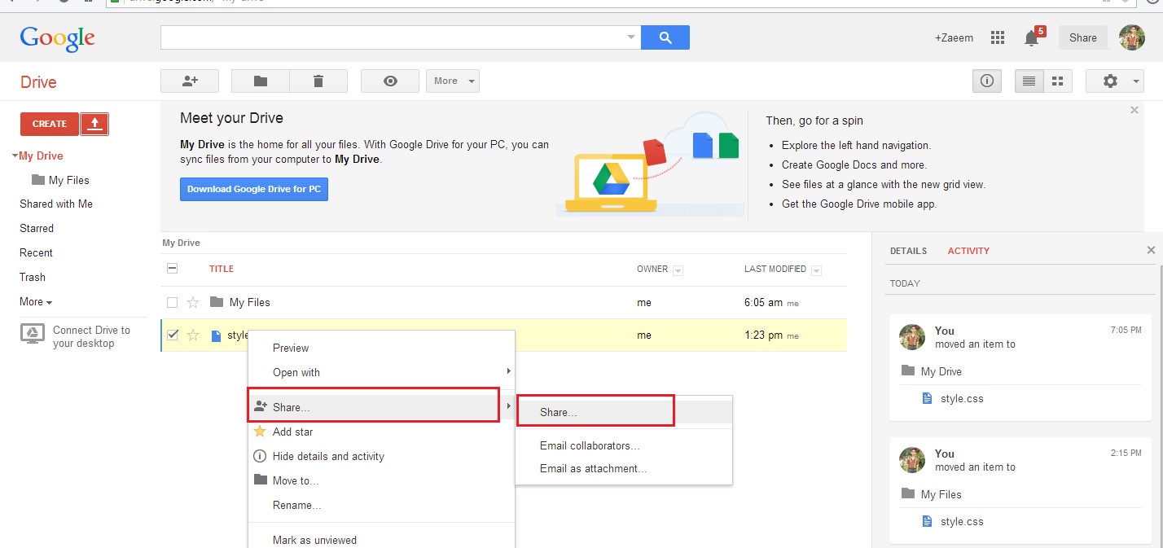Close the Meet your Drive banner
The width and height of the screenshot is (1163, 548).
coord(1134,109)
